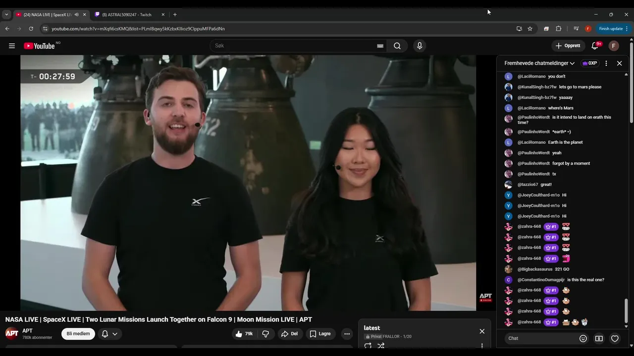Viewport: 634px width, 356px height.
Task: Click the Del share button
Action: click(x=289, y=334)
